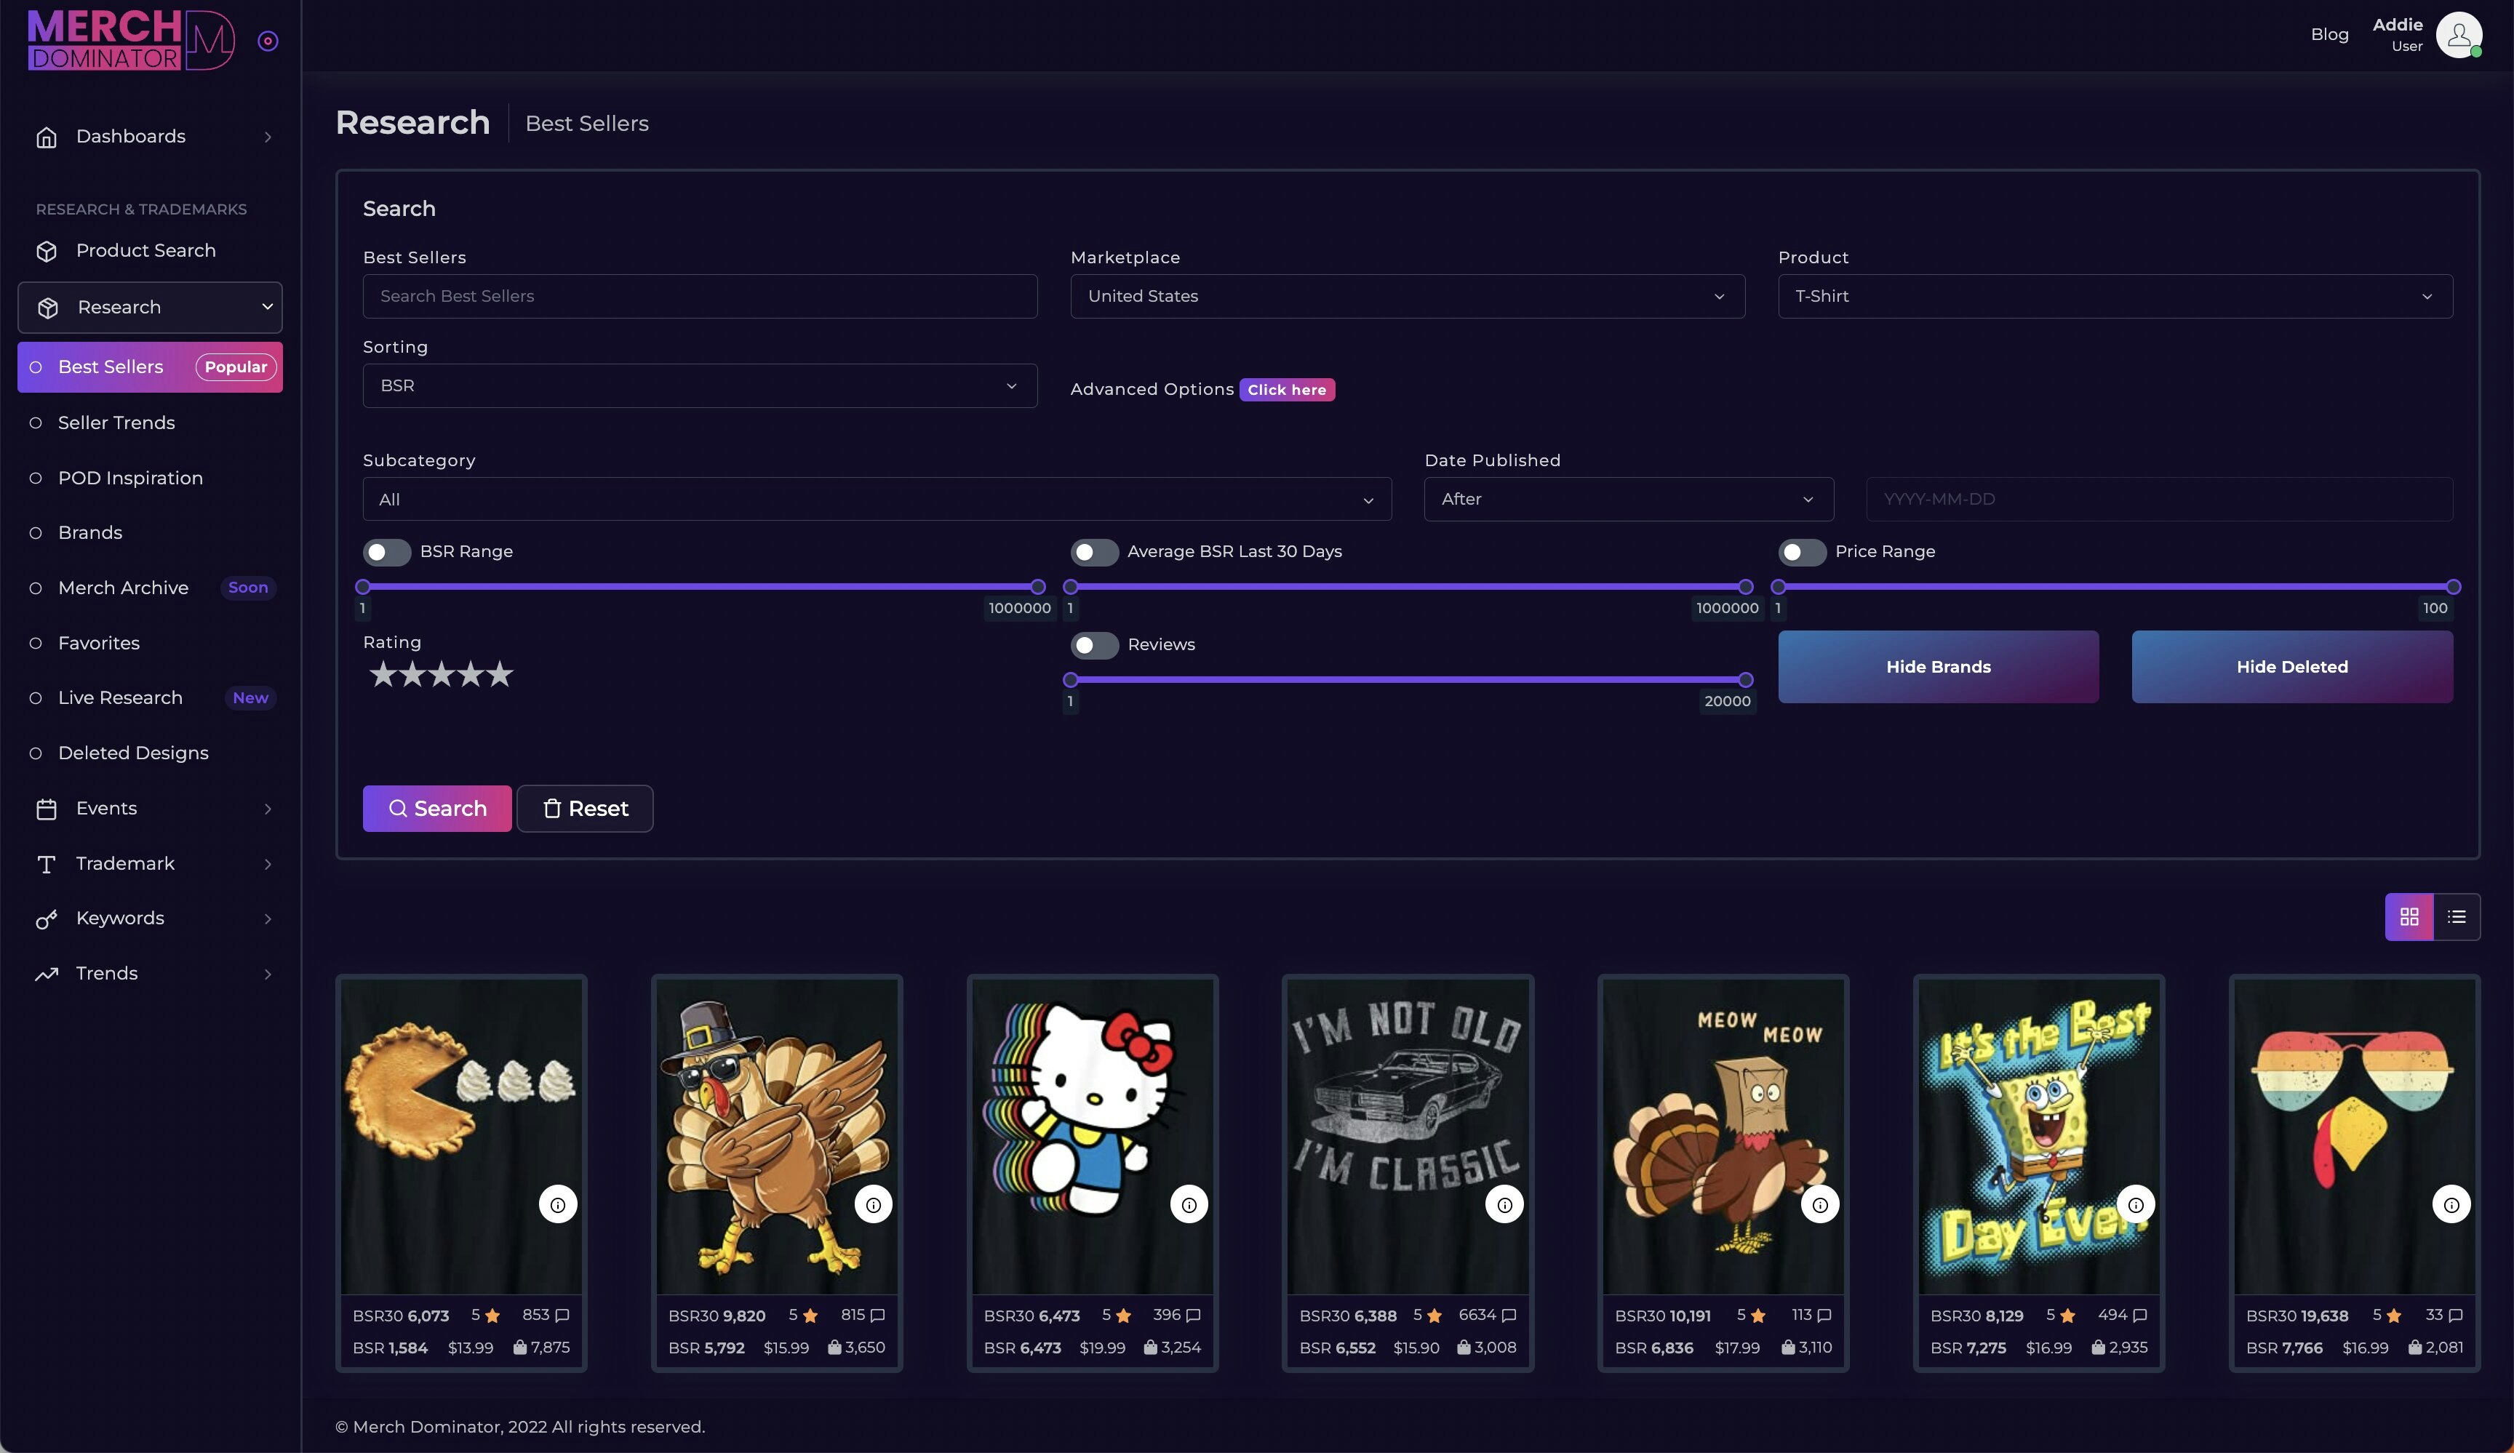Click the Dashboards home icon
This screenshot has height=1453, width=2514.
click(x=46, y=137)
